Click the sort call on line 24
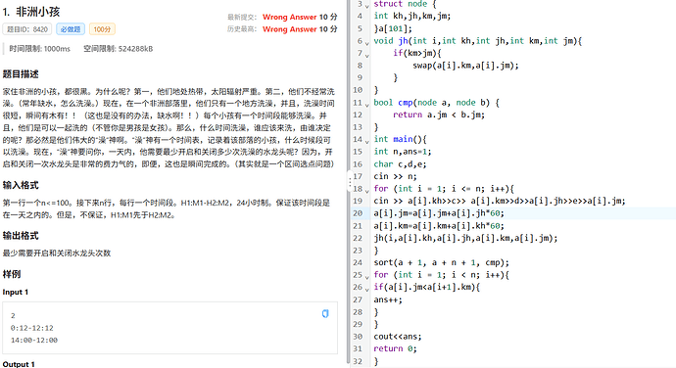 coord(442,262)
